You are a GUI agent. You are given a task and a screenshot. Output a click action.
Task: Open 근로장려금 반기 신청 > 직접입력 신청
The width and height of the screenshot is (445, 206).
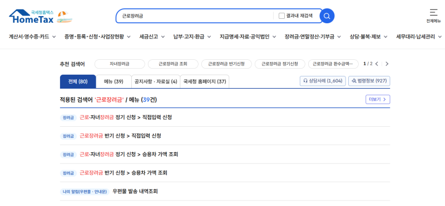click(x=120, y=136)
